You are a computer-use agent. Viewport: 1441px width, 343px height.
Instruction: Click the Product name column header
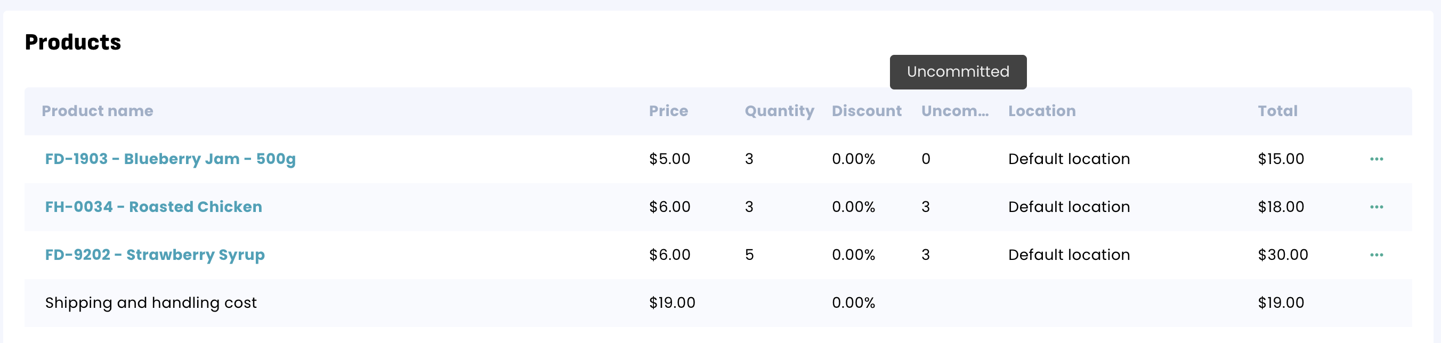(98, 111)
